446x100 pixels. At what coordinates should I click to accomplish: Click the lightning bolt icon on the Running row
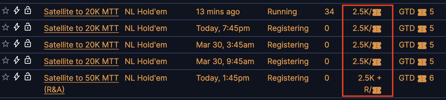tap(17, 10)
